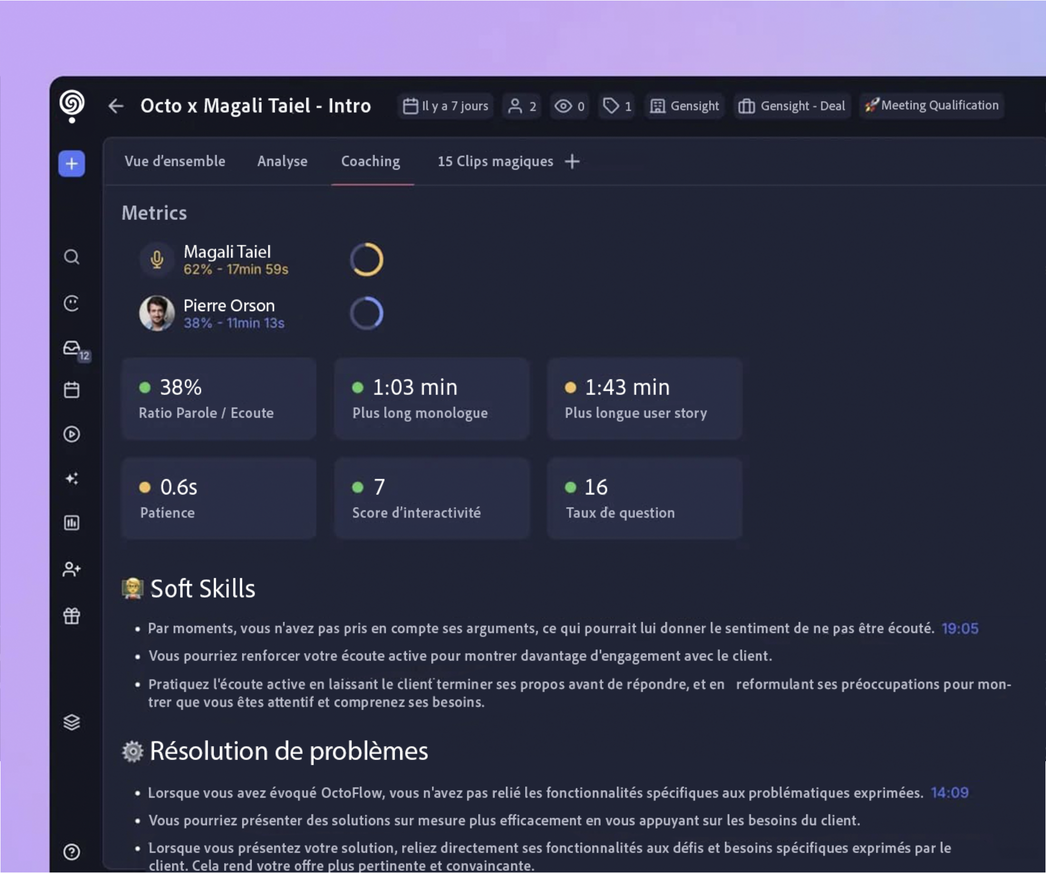
Task: Open the Gensight - Deal chip
Action: tap(792, 106)
